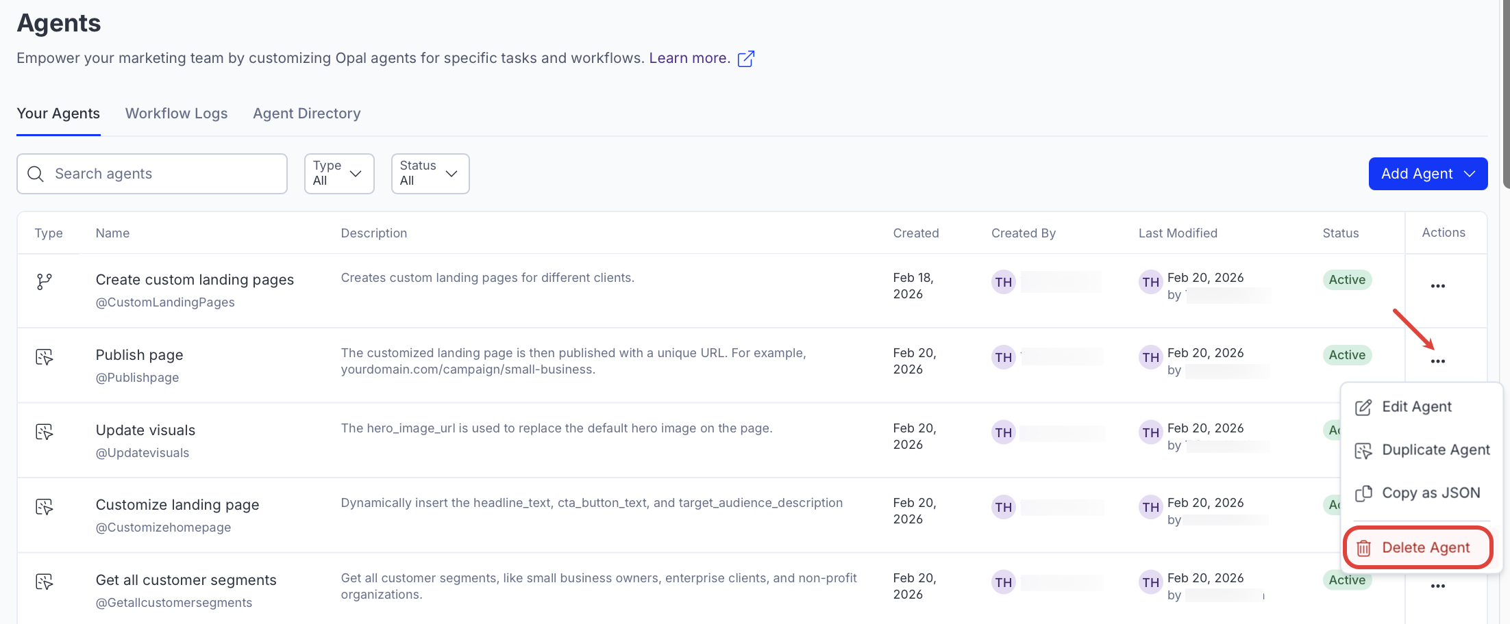
Task: Open the Add Agent dropdown button
Action: 1427,174
